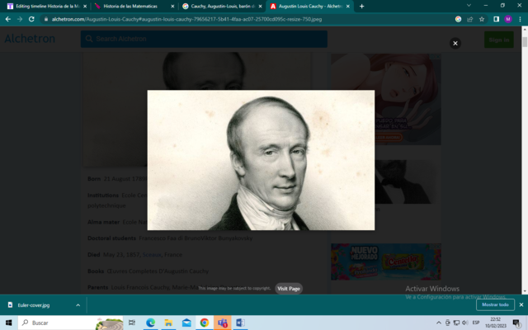Expand Euler-cover.jpg download options chevron
This screenshot has height=330, width=528.
point(78,305)
